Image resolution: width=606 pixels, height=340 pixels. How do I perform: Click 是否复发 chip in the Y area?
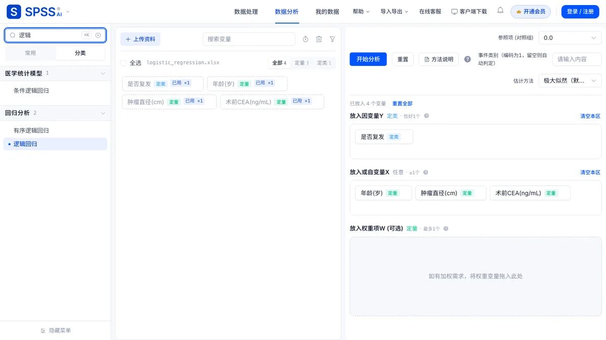[384, 137]
